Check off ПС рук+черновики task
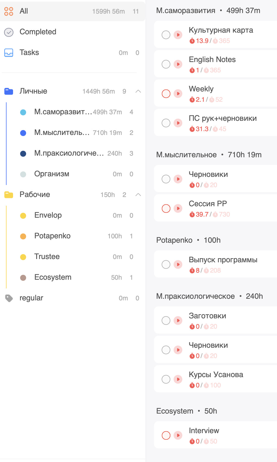 (166, 123)
